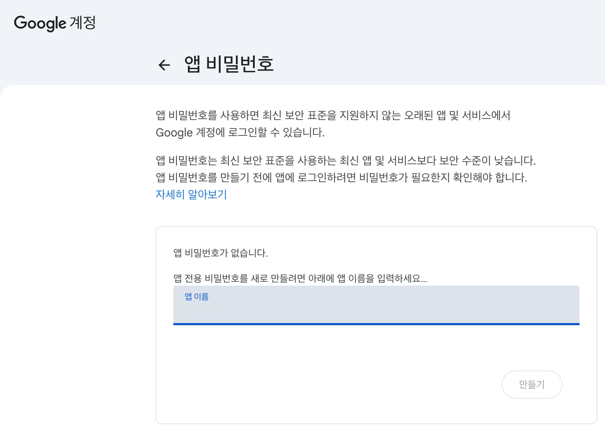Select the text 앱 비밀번호가 없습니다.

[x=221, y=253]
